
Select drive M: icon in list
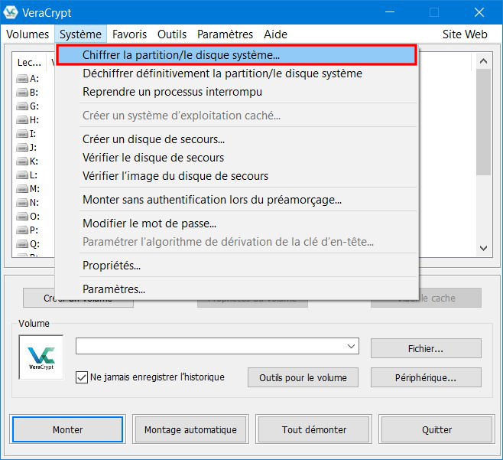[22, 189]
